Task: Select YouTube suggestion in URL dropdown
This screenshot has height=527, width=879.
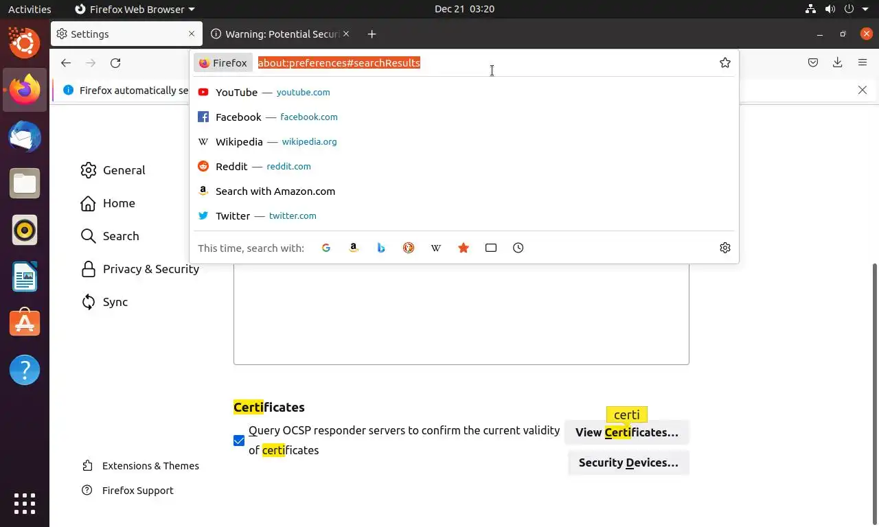Action: point(464,92)
